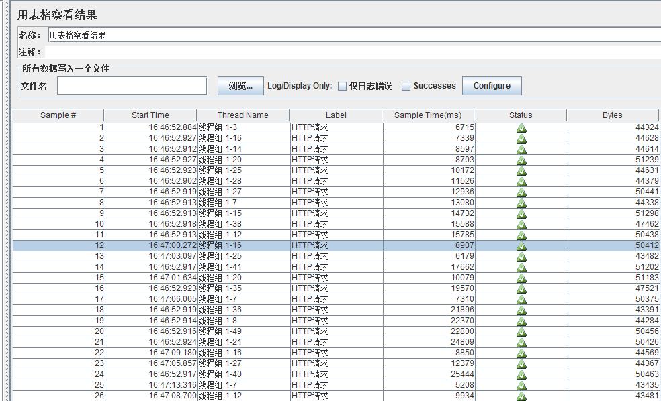
Task: Click the status icon for sample 26
Action: click(521, 396)
